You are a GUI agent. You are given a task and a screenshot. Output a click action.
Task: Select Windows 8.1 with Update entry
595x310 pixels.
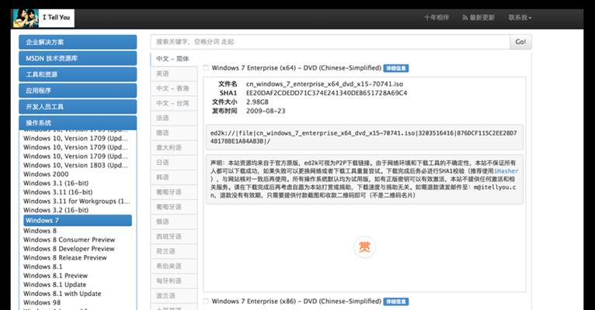pos(62,294)
